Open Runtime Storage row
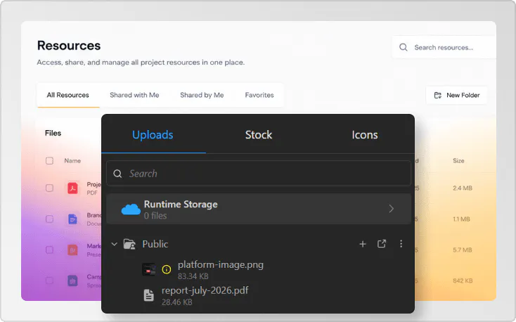 pyautogui.click(x=259, y=209)
